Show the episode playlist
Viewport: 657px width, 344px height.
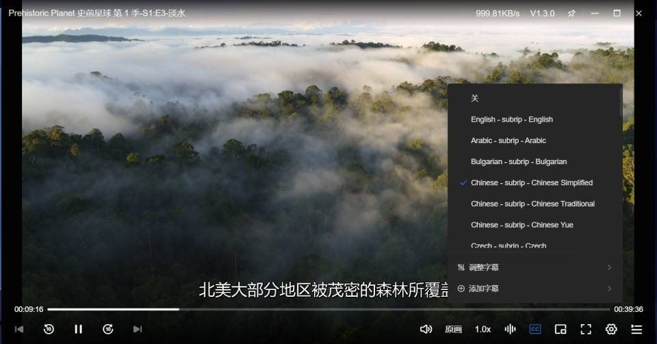click(636, 329)
